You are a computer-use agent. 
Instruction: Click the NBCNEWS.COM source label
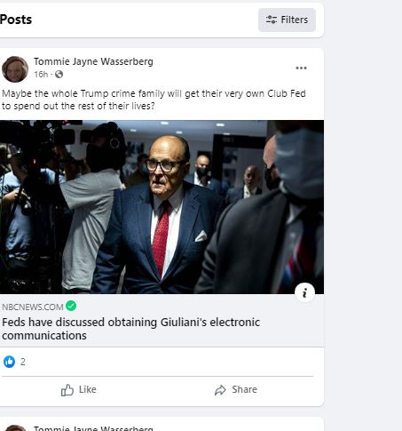point(33,307)
